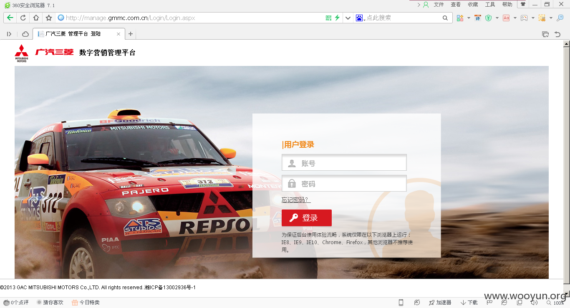Click the flag icon in status bar
The image size is (570, 308).
tap(489, 303)
